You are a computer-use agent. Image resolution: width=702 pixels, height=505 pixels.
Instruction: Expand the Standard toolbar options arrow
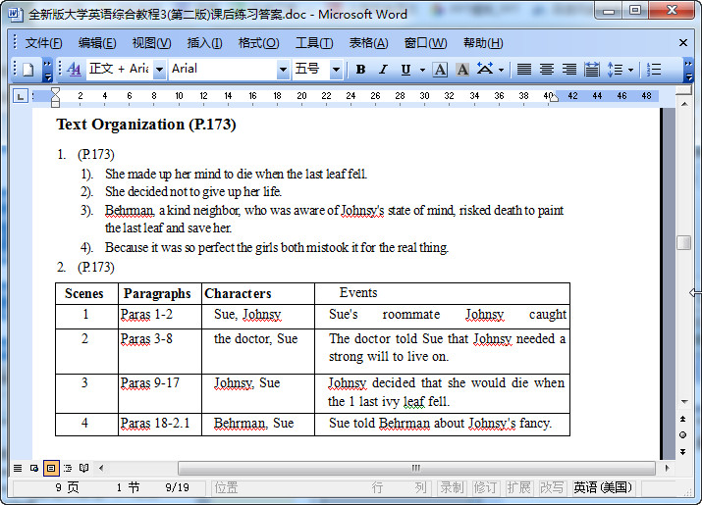pos(47,70)
